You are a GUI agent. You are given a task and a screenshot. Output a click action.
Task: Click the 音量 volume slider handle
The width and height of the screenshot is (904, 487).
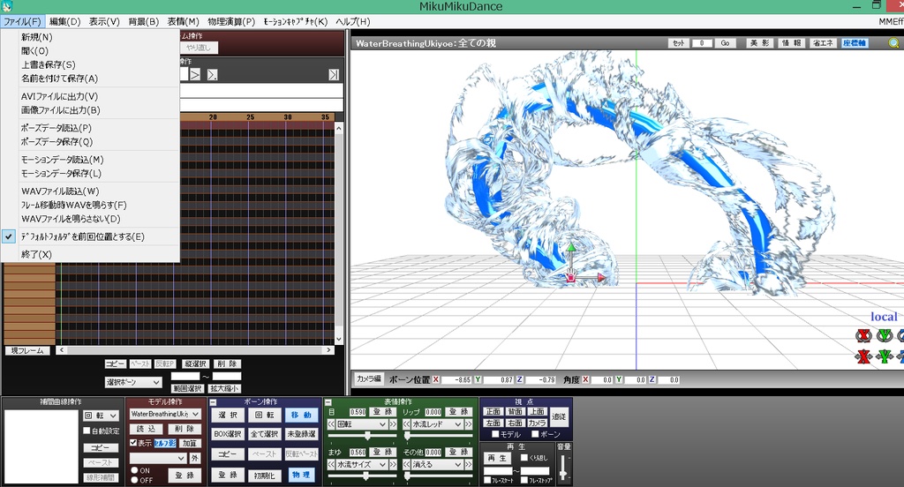point(562,475)
